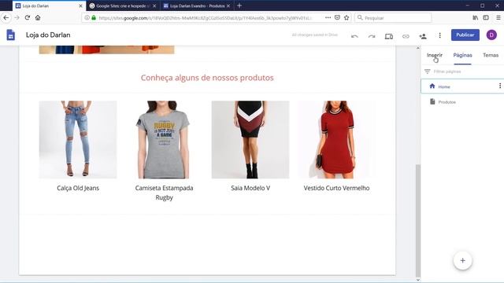Add a new page with plus button

(x=462, y=260)
